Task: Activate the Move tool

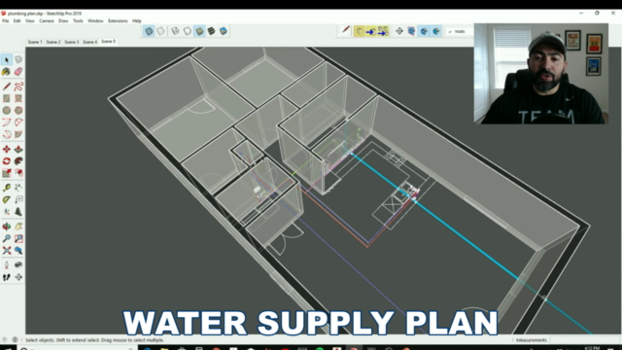Action: [x=7, y=149]
